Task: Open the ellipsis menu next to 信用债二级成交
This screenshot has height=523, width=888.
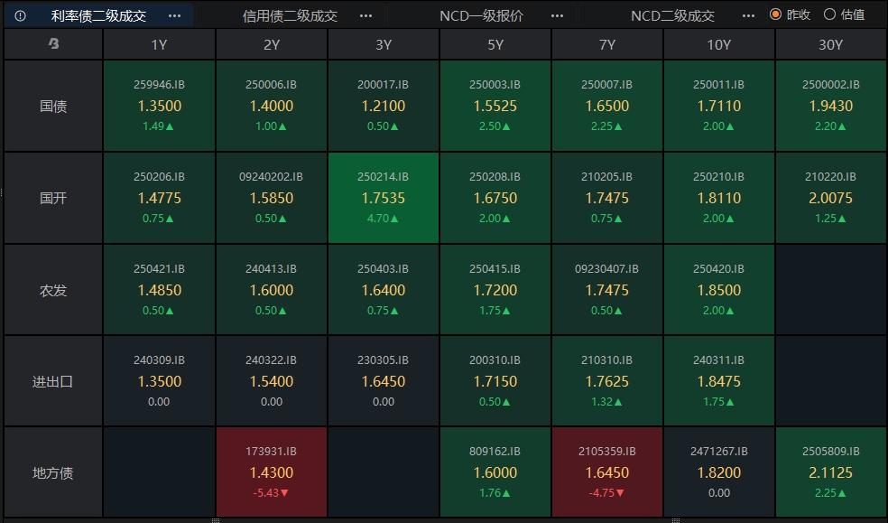Action: pos(365,16)
